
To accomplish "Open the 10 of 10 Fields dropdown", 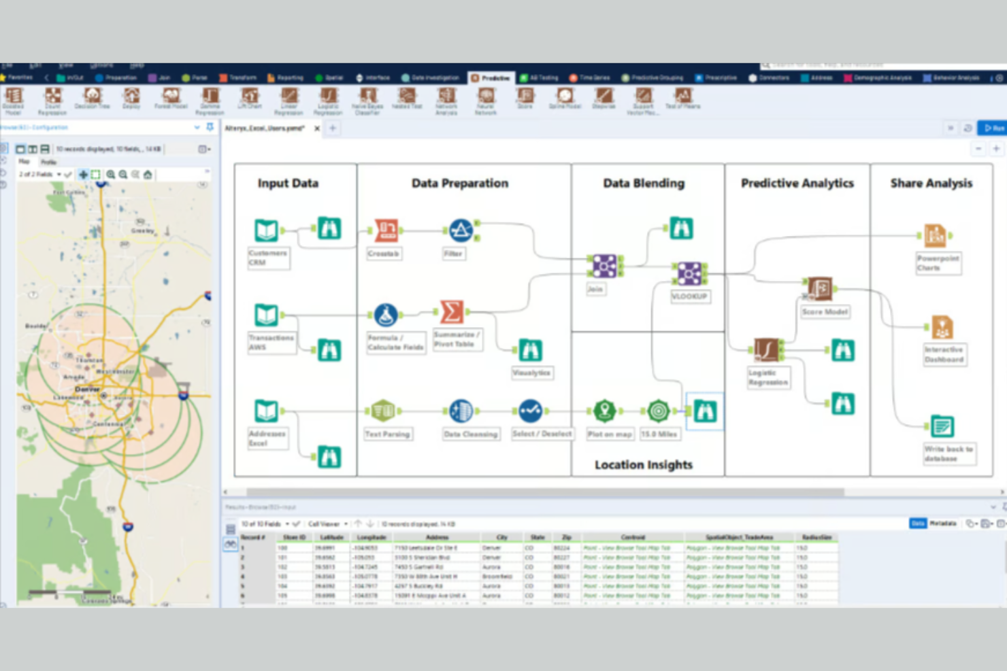I will point(265,524).
